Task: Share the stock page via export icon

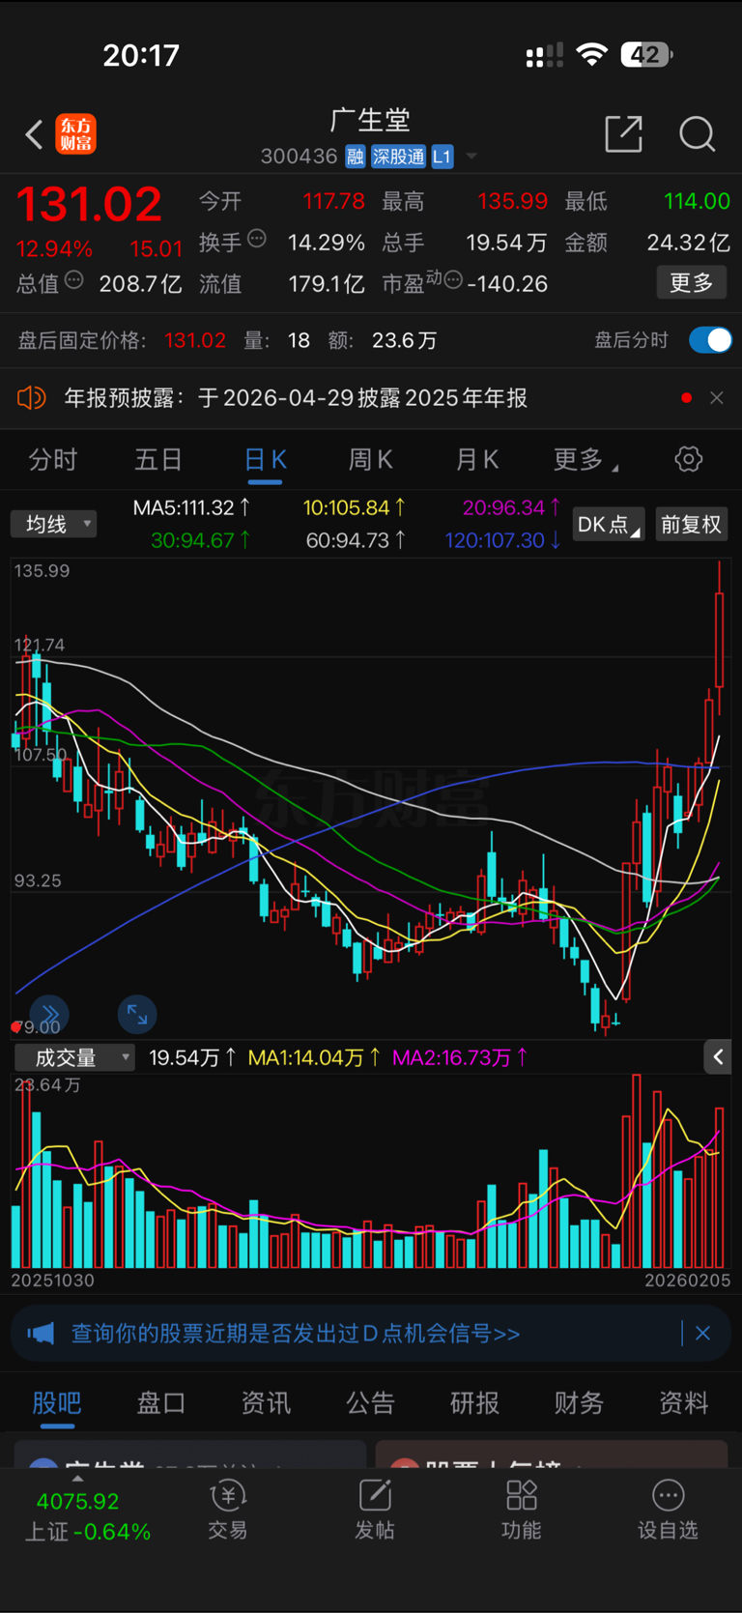Action: point(623,134)
